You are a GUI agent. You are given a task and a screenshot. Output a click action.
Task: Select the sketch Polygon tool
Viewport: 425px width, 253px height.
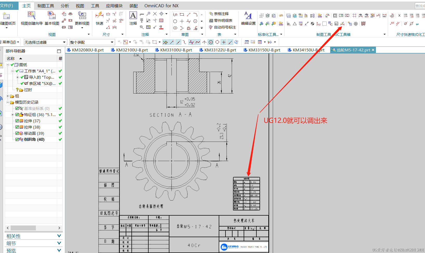(x=195, y=21)
